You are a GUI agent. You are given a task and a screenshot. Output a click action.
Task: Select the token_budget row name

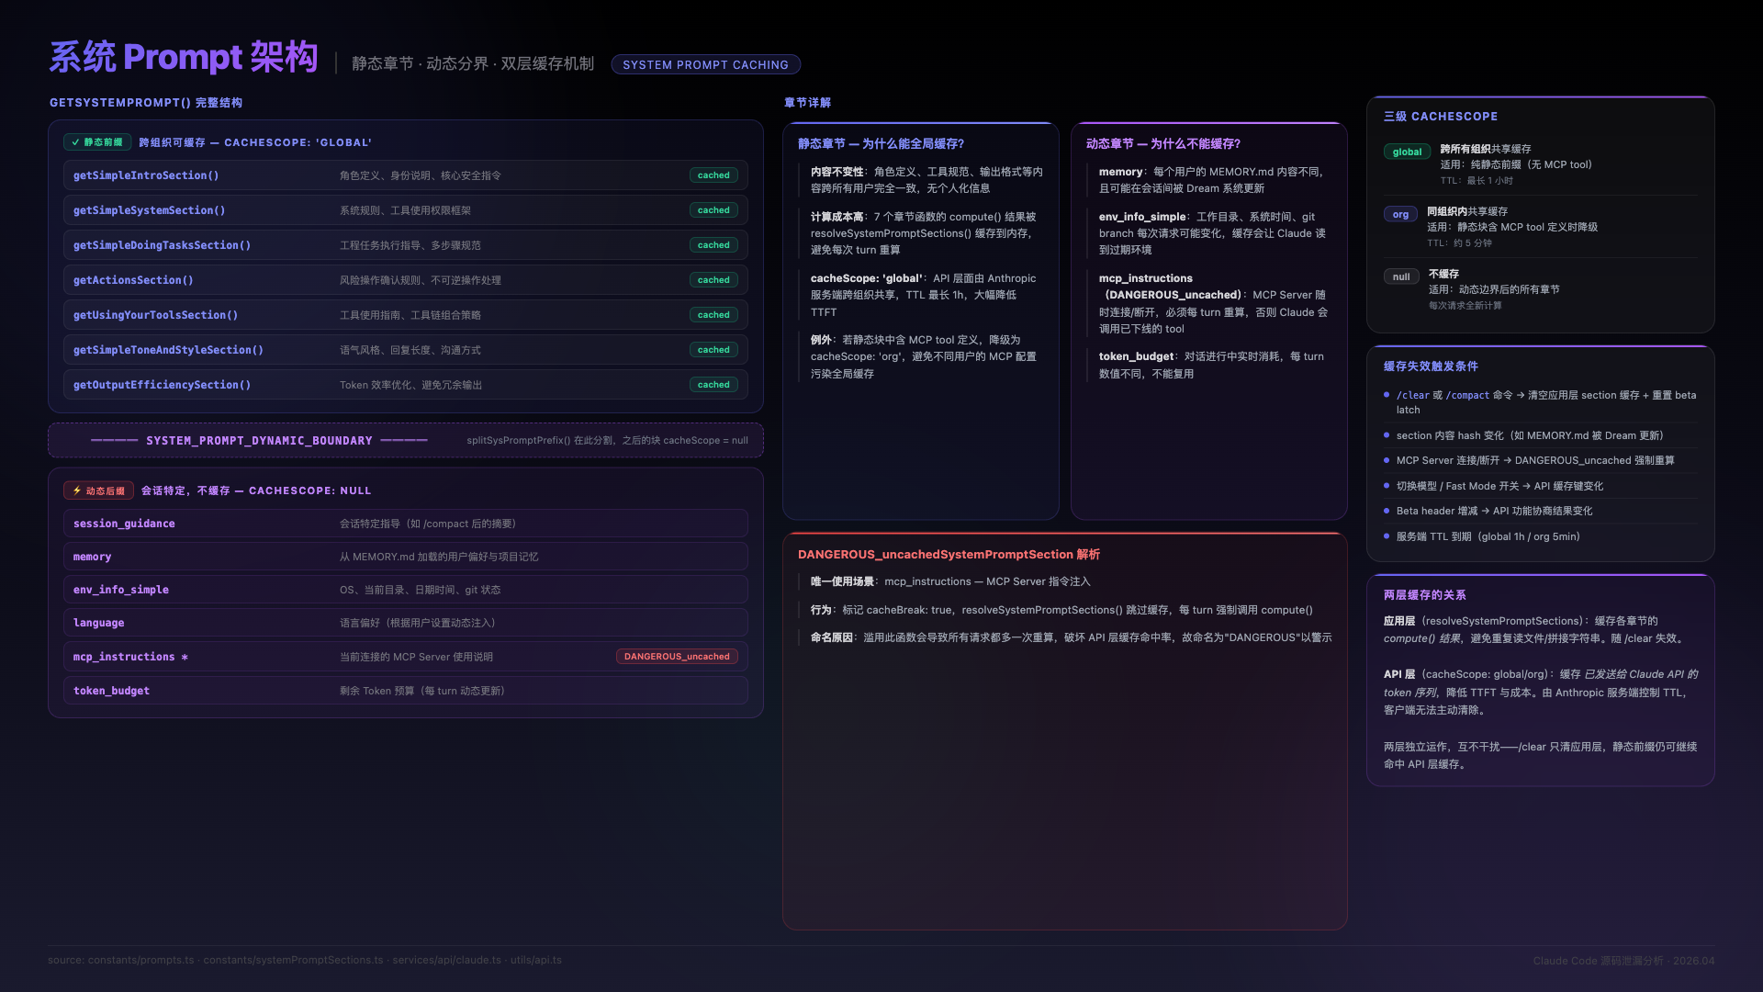click(111, 691)
